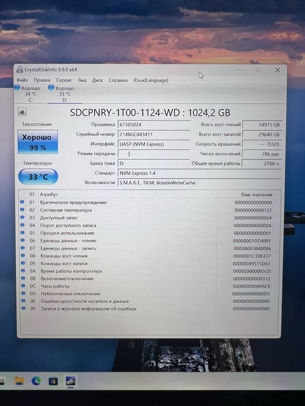Viewport: 305px width, 406px height.
Task: Click the firmware field 61505024
Action: (x=154, y=125)
